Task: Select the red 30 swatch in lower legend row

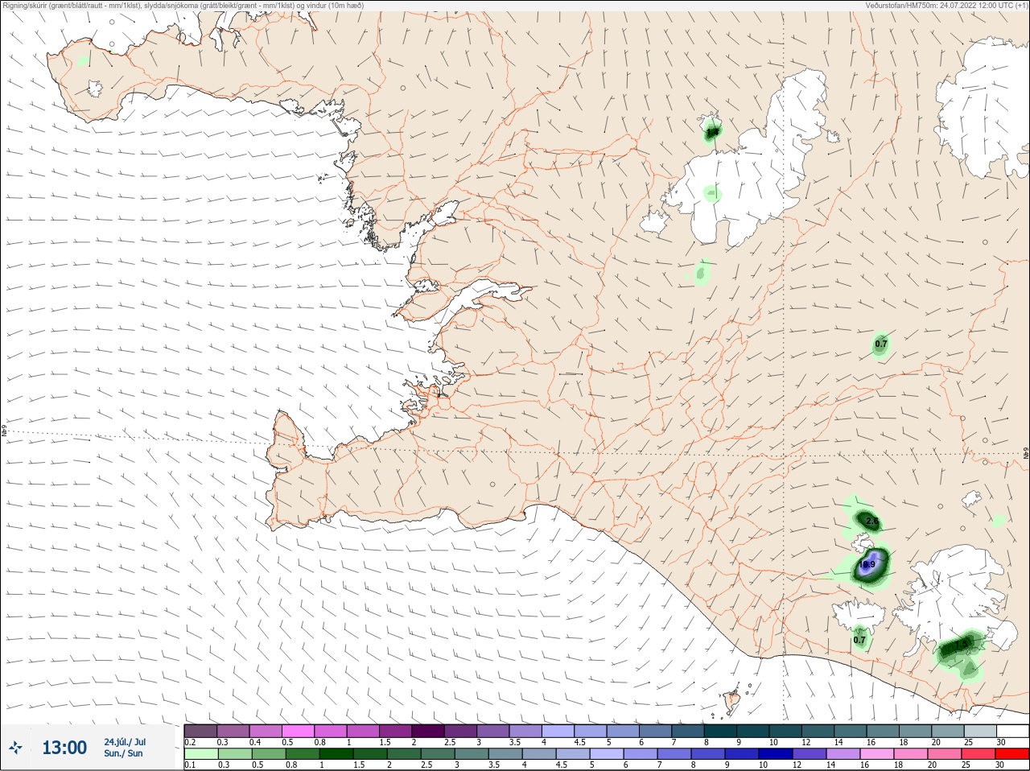Action: coord(1013,754)
